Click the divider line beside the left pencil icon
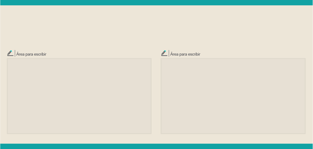Viewport: 313px width, 149px height. [x=15, y=53]
